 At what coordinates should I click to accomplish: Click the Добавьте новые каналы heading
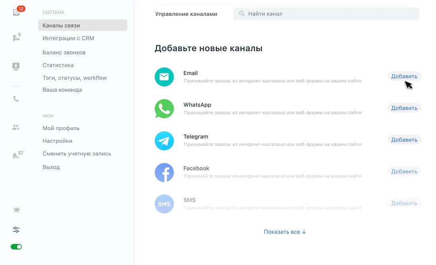pos(208,48)
